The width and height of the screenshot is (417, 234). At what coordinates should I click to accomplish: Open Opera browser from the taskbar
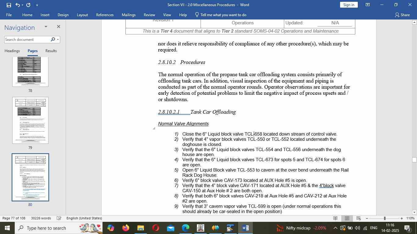155,228
